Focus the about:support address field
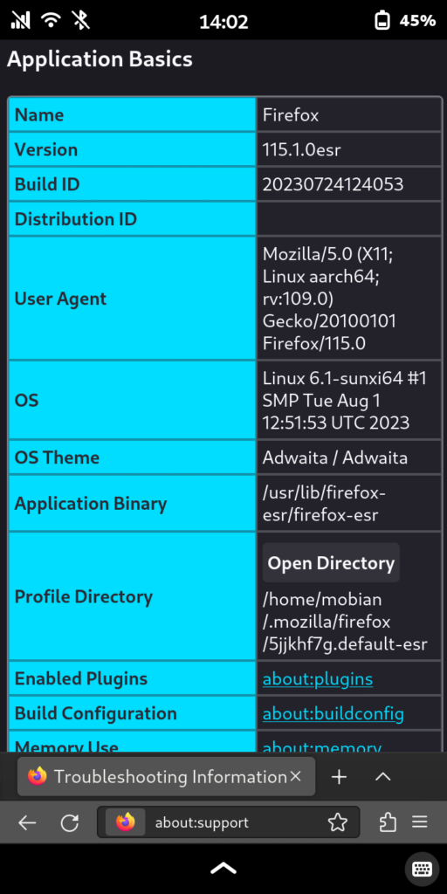Viewport: 447px width, 894px height. point(228,822)
